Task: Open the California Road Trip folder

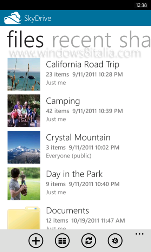Action: (x=83, y=64)
